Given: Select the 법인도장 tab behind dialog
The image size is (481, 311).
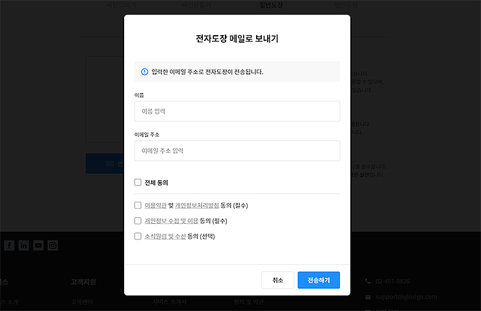Looking at the screenshot, I should click(346, 5).
